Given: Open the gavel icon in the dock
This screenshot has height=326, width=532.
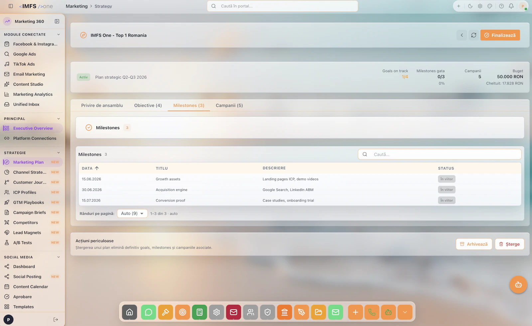Looking at the screenshot, I should pyautogui.click(x=166, y=312).
